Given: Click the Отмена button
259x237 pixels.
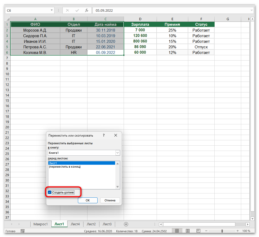Looking at the screenshot, I should coord(110,200).
